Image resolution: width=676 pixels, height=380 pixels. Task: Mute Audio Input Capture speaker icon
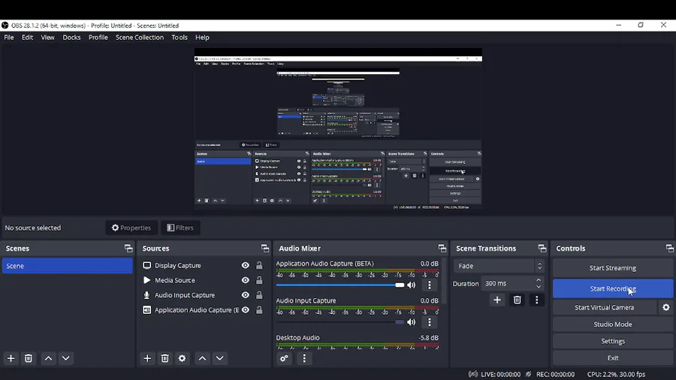(x=412, y=322)
